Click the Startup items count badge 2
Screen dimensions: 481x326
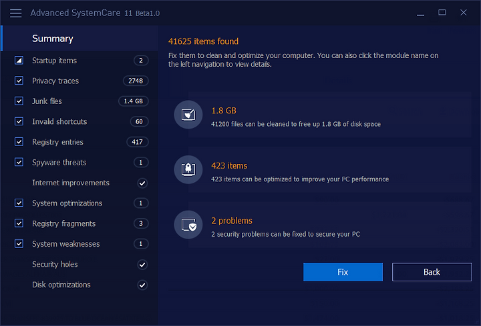click(141, 61)
